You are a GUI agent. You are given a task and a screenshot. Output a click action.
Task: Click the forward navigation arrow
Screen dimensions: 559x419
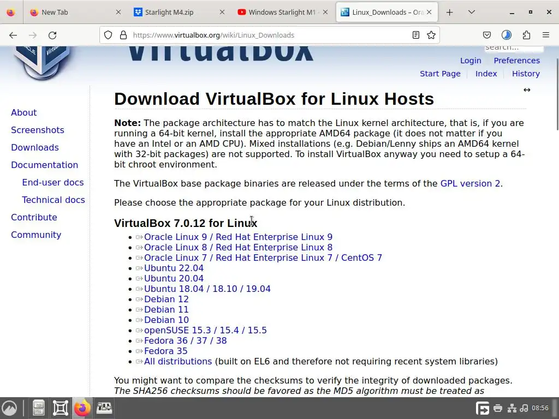(32, 35)
